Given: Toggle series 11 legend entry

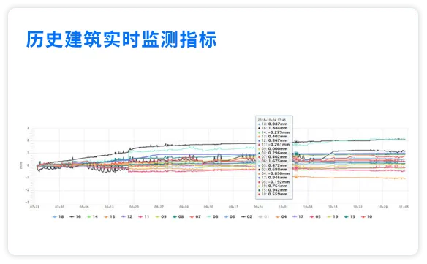Looking at the screenshot, I should pyautogui.click(x=144, y=217).
